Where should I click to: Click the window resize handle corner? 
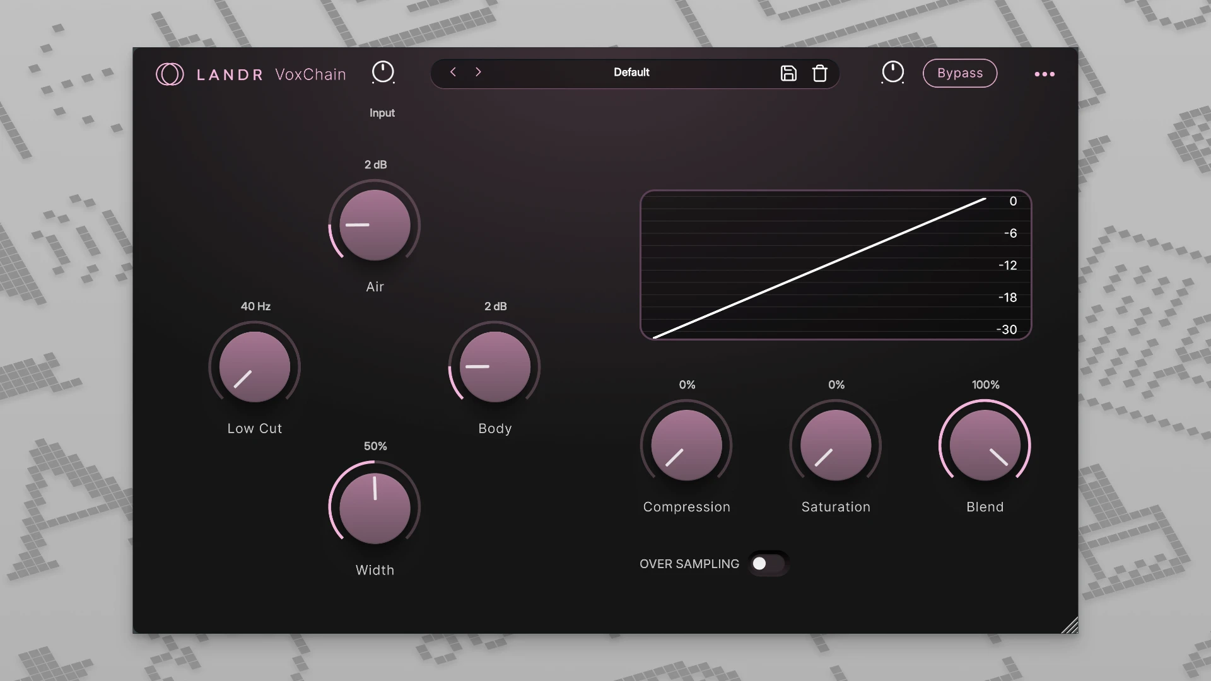pyautogui.click(x=1069, y=624)
